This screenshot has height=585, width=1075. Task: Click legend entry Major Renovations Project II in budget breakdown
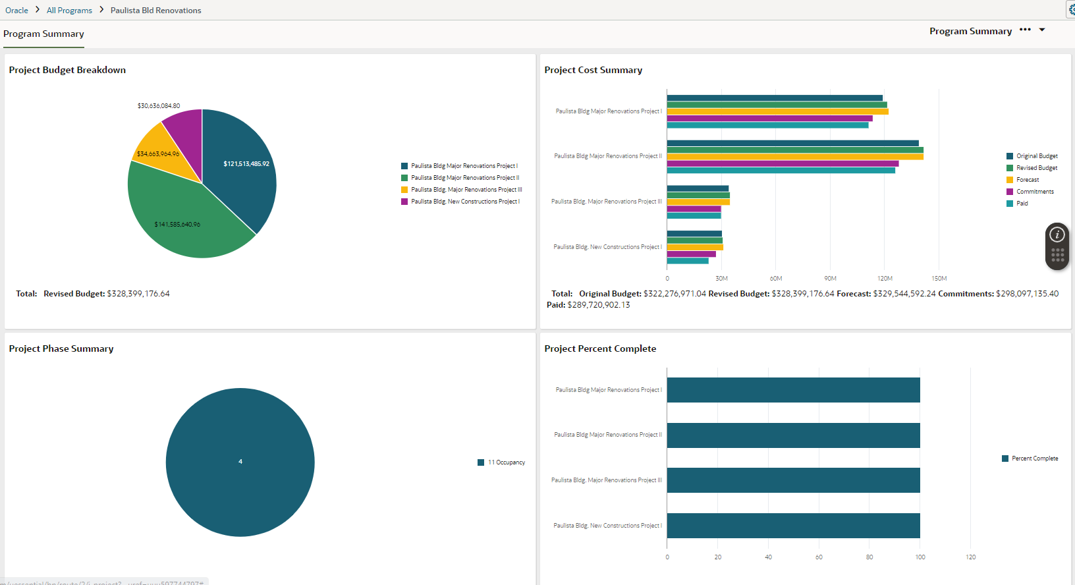tap(460, 178)
